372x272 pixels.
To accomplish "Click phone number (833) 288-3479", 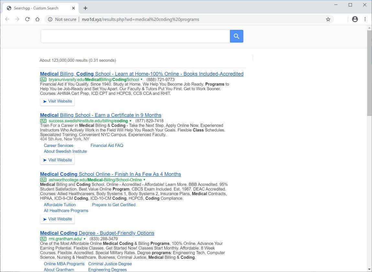I will pos(103,239).
